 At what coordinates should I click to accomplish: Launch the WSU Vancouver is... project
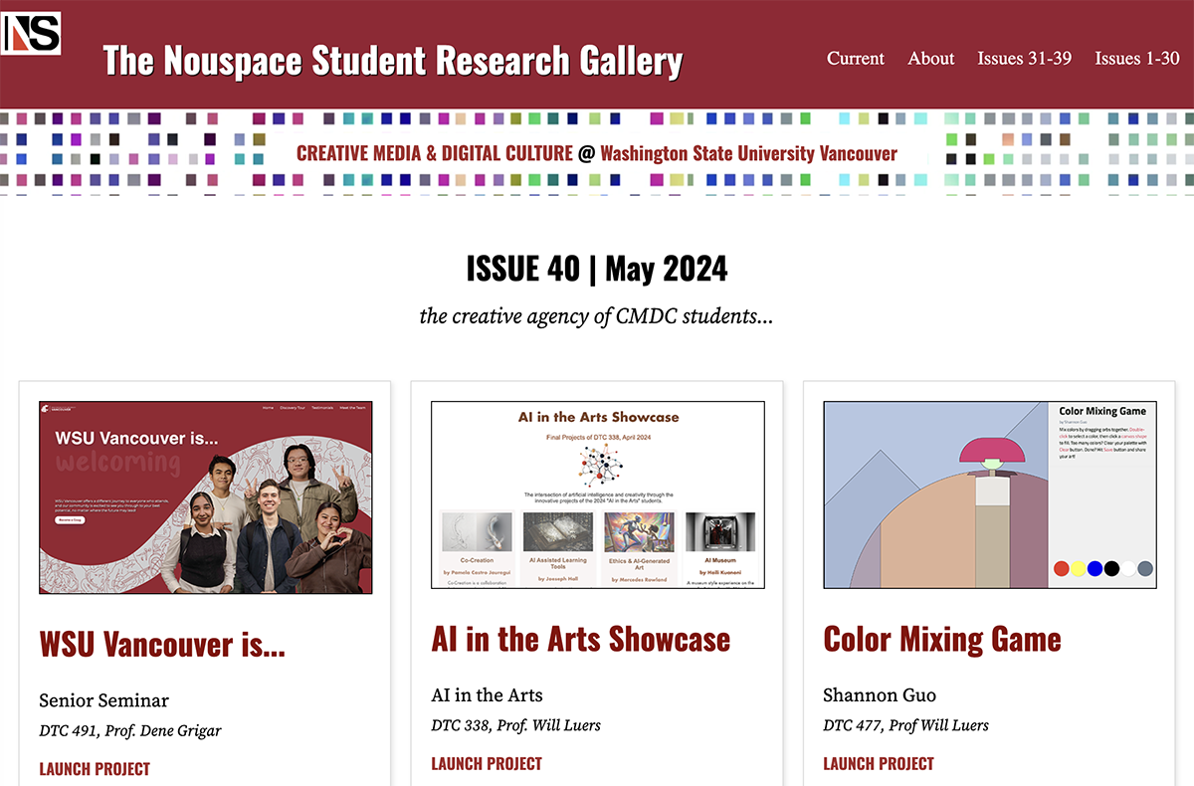95,768
